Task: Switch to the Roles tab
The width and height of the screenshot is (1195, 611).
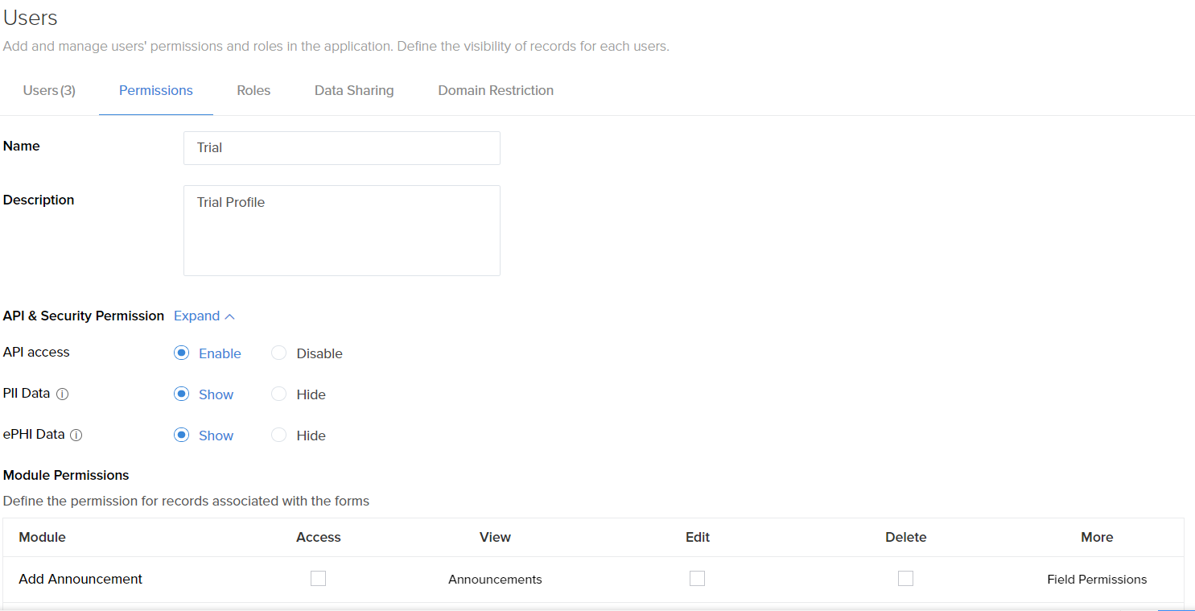Action: click(x=253, y=90)
